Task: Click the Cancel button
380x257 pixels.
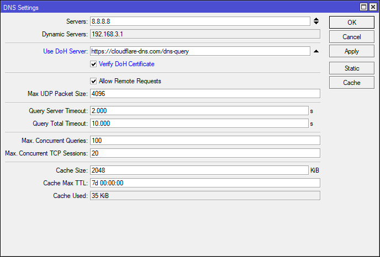Action: pos(351,37)
